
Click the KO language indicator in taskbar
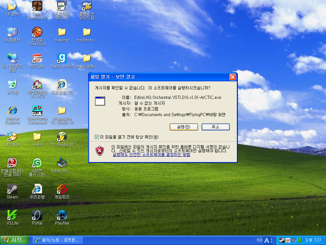(259, 240)
